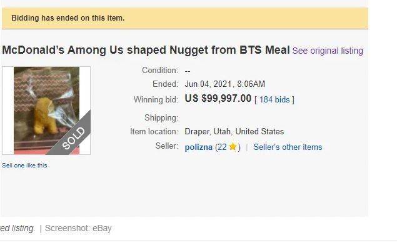
Task: Click Draper, Utah, United States location
Action: click(234, 131)
